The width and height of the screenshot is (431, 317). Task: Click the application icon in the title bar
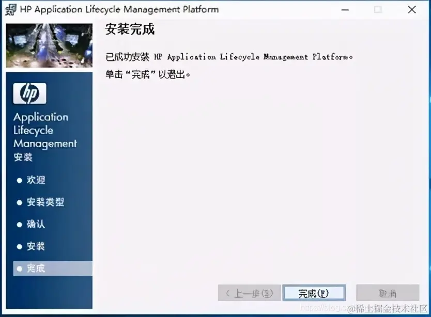10,9
